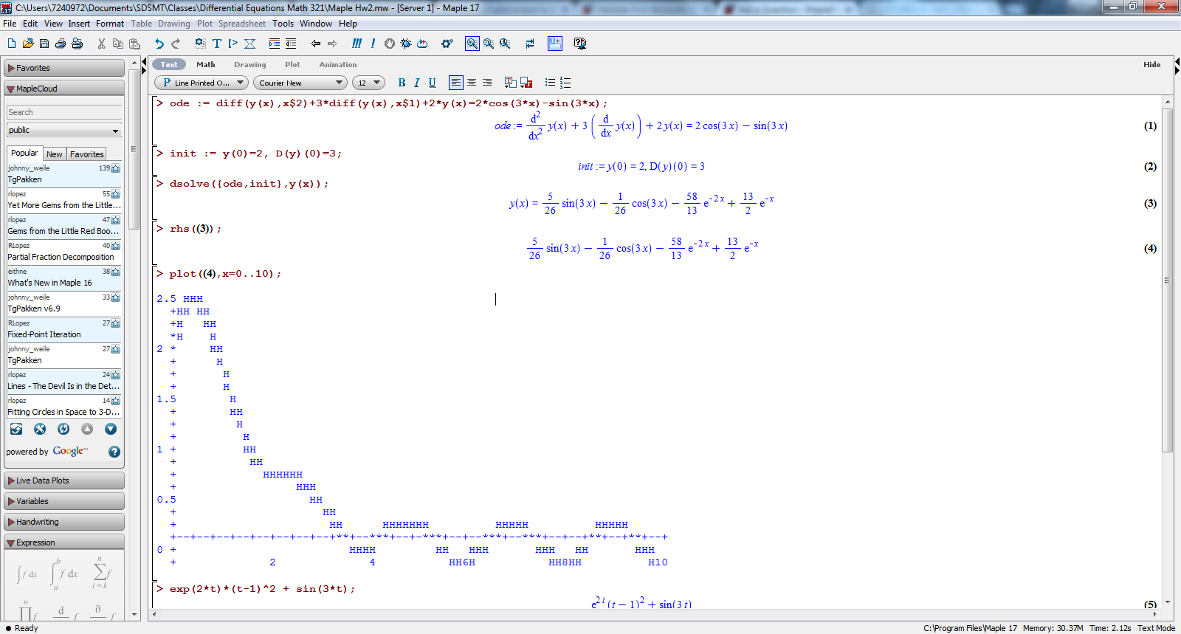Image resolution: width=1181 pixels, height=634 pixels.
Task: Click the worksheet vertical scrollbar
Action: 1167,280
